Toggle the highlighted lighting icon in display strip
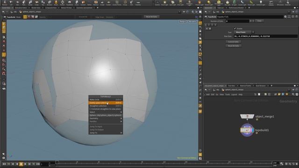 point(200,42)
